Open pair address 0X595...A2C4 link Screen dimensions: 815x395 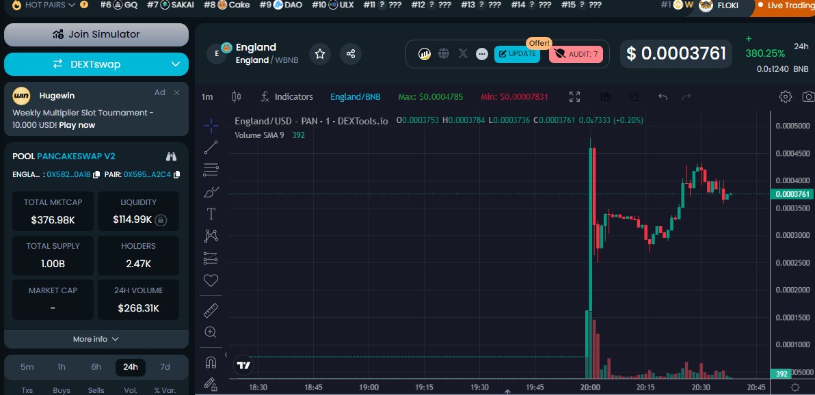(x=147, y=175)
